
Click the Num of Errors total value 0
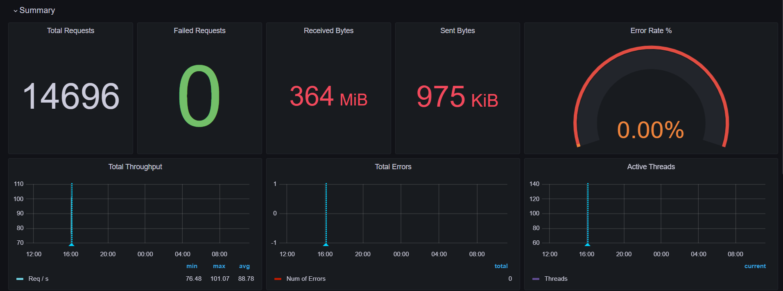510,279
